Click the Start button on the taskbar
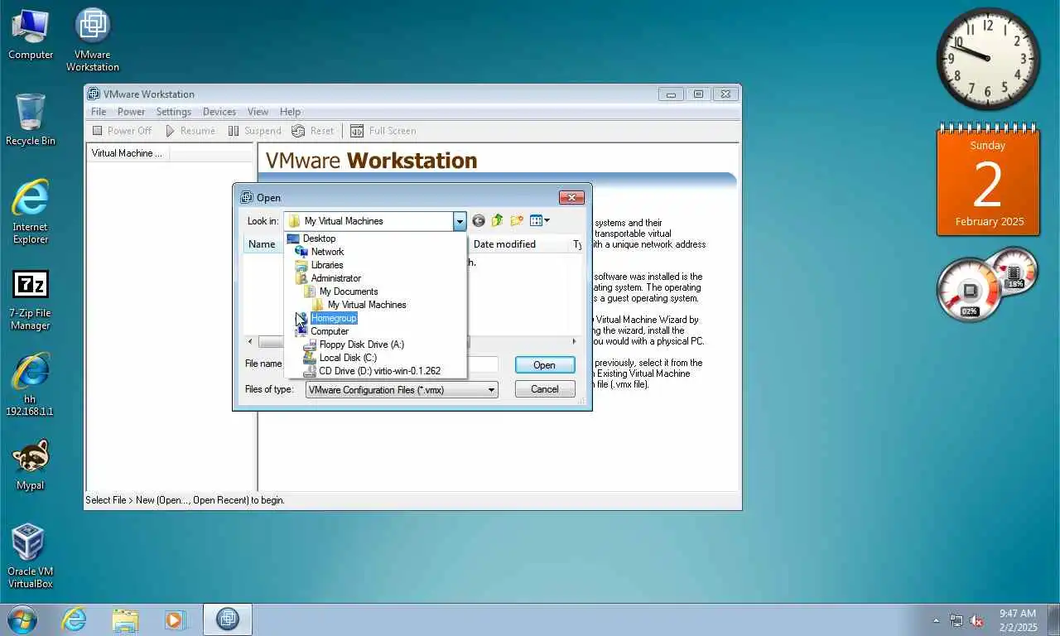This screenshot has height=636, width=1060. pos(22,619)
